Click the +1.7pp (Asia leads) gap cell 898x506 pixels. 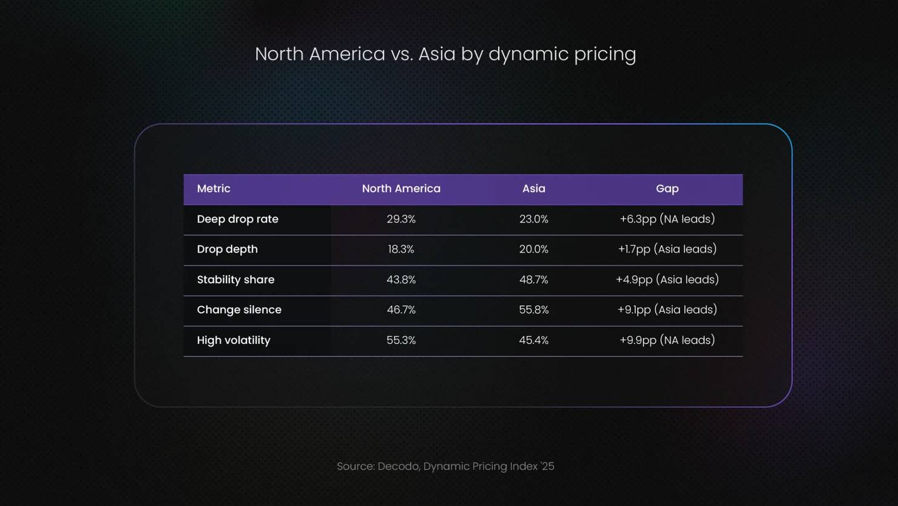click(x=667, y=249)
